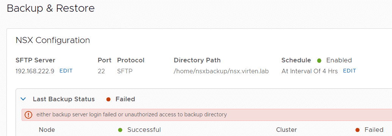Click the red error warning icon

point(29,115)
